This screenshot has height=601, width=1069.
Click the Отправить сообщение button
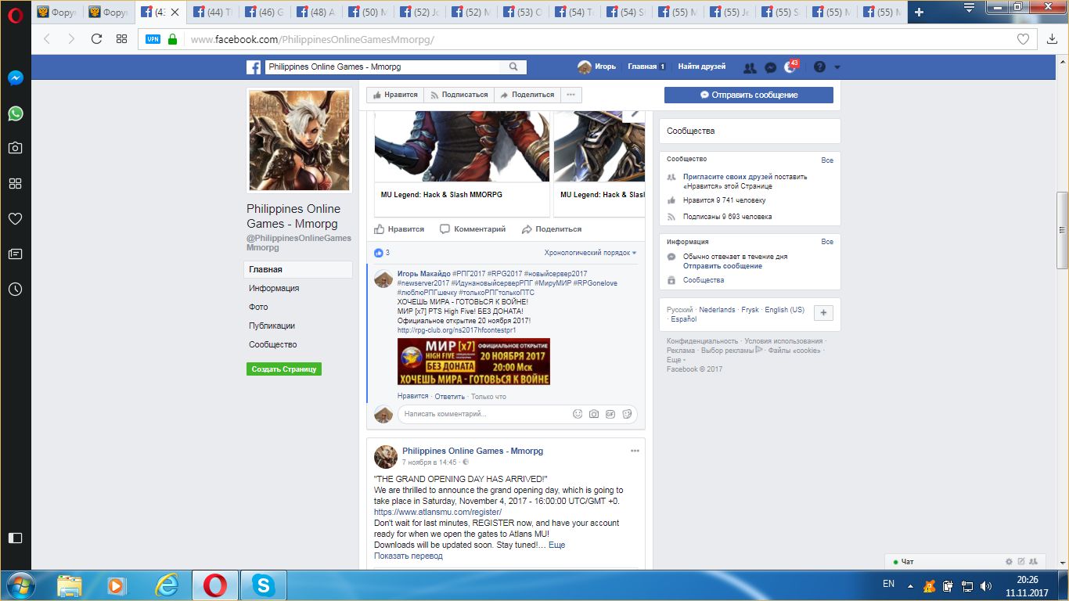click(748, 95)
